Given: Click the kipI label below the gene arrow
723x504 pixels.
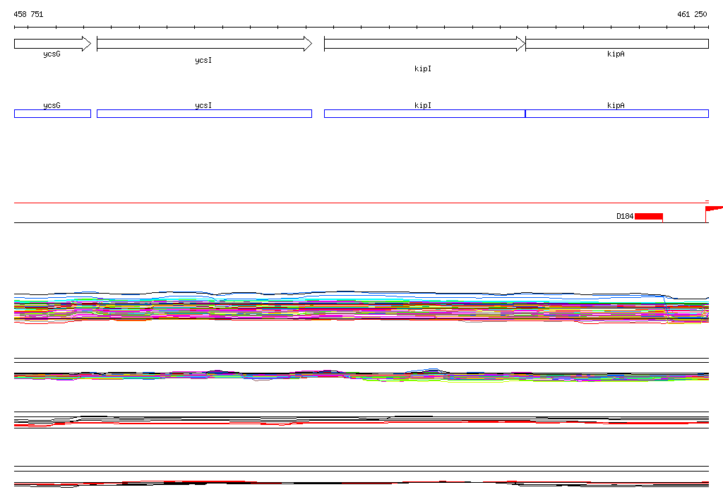Looking at the screenshot, I should click(423, 68).
